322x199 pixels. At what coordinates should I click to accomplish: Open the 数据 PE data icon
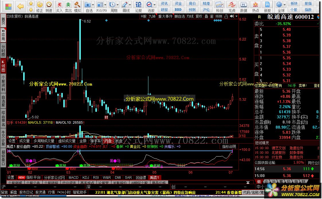(244, 7)
